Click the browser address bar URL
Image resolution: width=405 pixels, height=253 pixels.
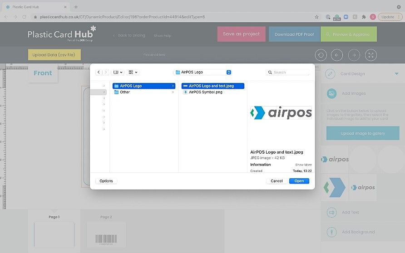tap(123, 17)
